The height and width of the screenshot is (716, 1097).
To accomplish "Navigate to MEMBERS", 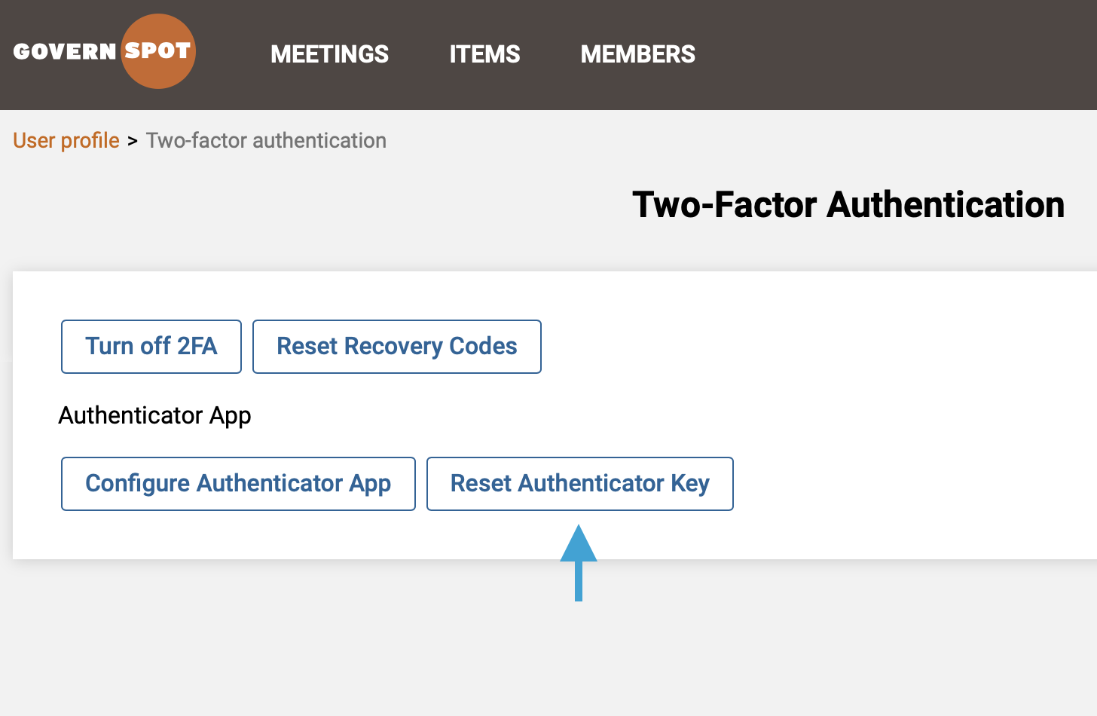I will (637, 54).
